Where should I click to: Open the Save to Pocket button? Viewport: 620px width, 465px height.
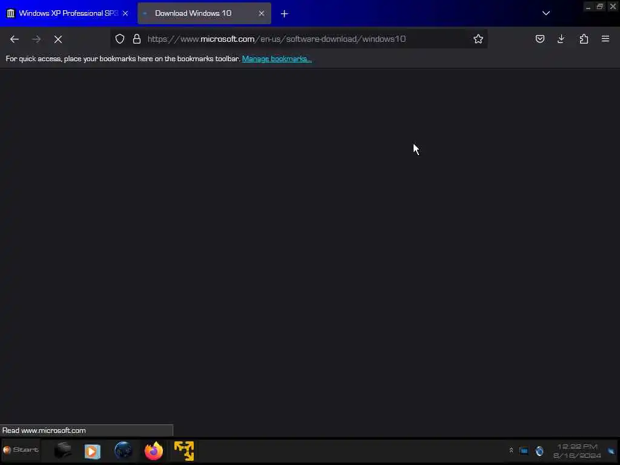click(x=539, y=39)
